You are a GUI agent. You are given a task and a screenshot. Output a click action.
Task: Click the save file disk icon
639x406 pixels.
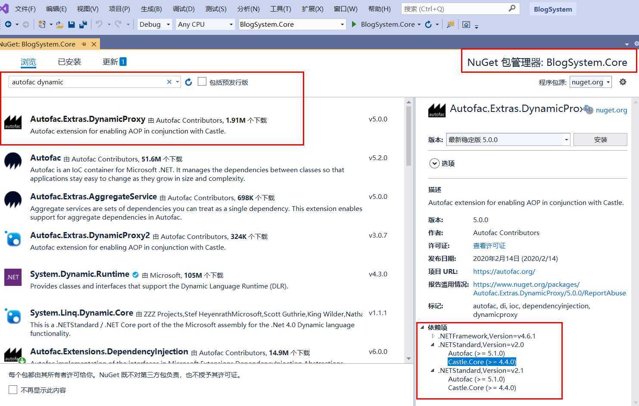pos(72,25)
